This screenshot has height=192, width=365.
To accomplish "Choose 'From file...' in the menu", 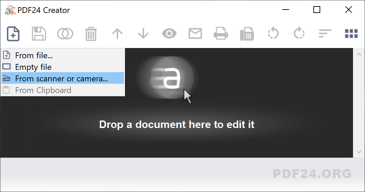I will 34,55.
